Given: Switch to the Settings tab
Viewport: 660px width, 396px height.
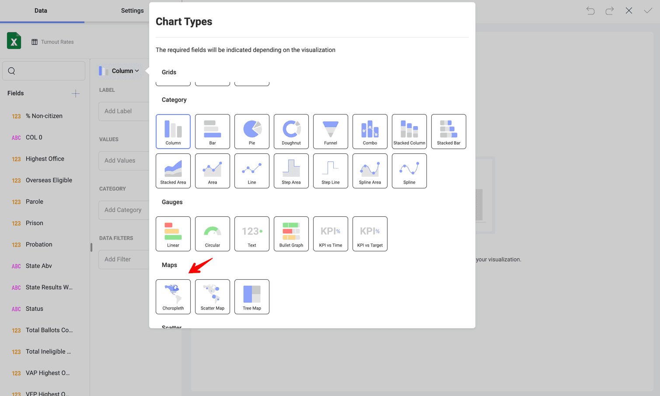Looking at the screenshot, I should tap(132, 10).
